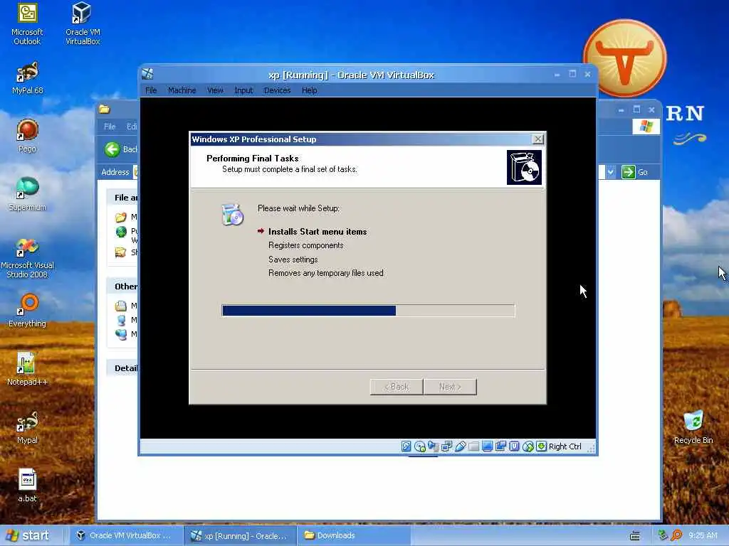Viewport: 729px width, 546px height.
Task: Click the hard disk activity icon in VirtualBox status bar
Action: pyautogui.click(x=406, y=446)
